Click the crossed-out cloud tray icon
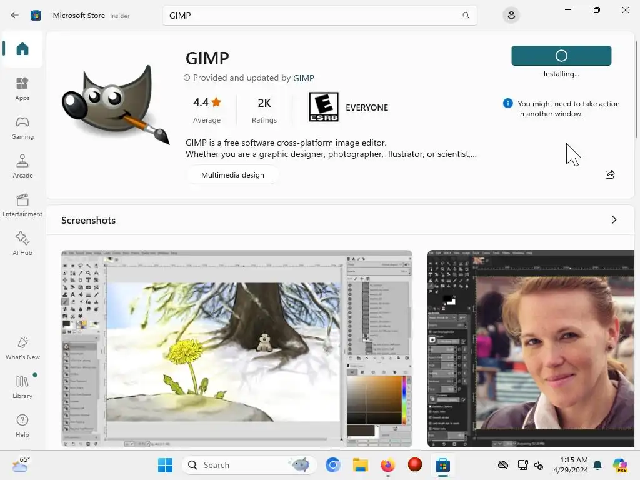Screen dimensions: 640x480 pos(503,465)
